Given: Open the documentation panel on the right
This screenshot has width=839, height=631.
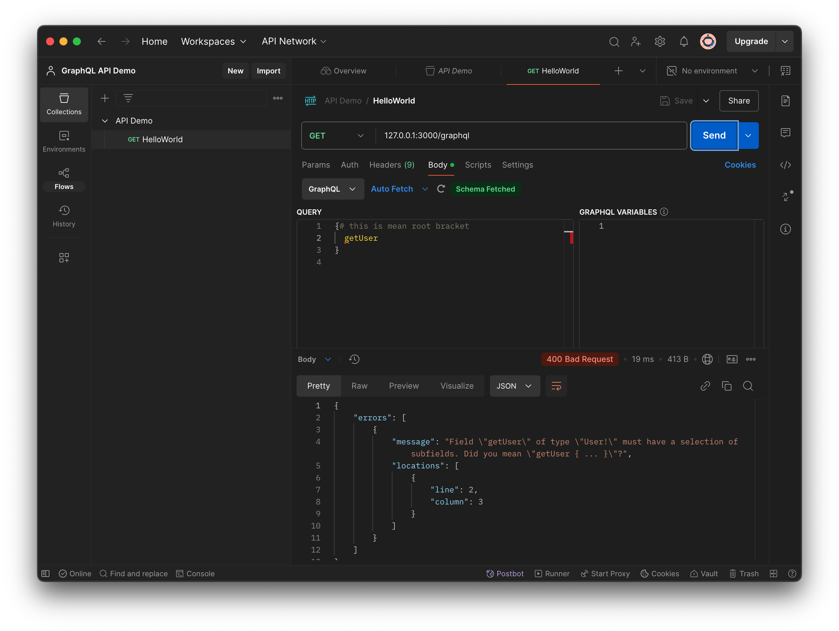Looking at the screenshot, I should 785,100.
